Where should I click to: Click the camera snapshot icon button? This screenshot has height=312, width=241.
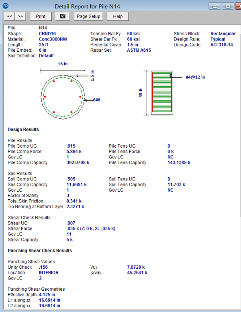pyautogui.click(x=62, y=16)
